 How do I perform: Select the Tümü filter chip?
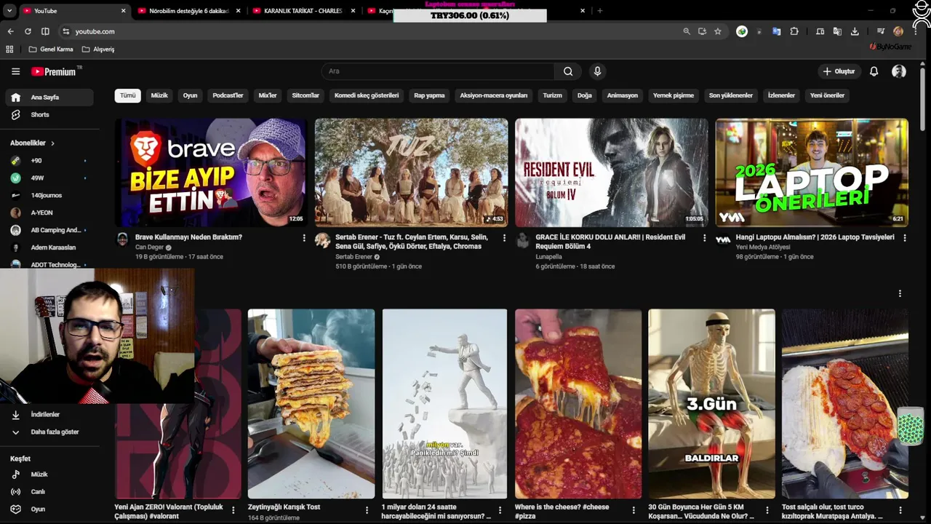[x=128, y=95]
